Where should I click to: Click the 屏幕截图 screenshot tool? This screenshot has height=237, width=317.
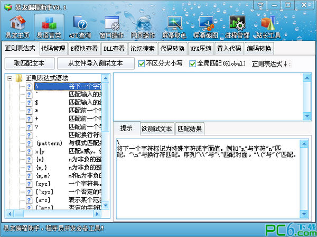coord(206,25)
